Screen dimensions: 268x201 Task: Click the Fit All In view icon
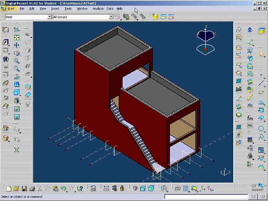tap(17, 37)
